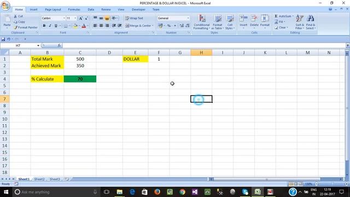
Task: Click Sort & Filter
Action: click(x=300, y=22)
